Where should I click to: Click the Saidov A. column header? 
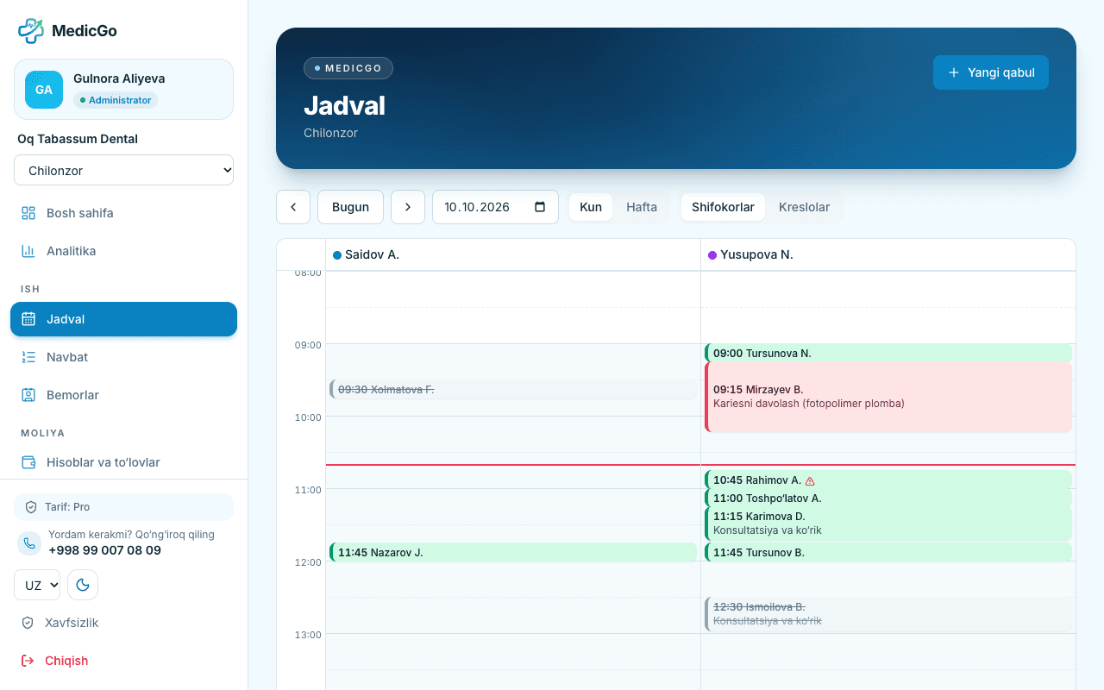513,254
